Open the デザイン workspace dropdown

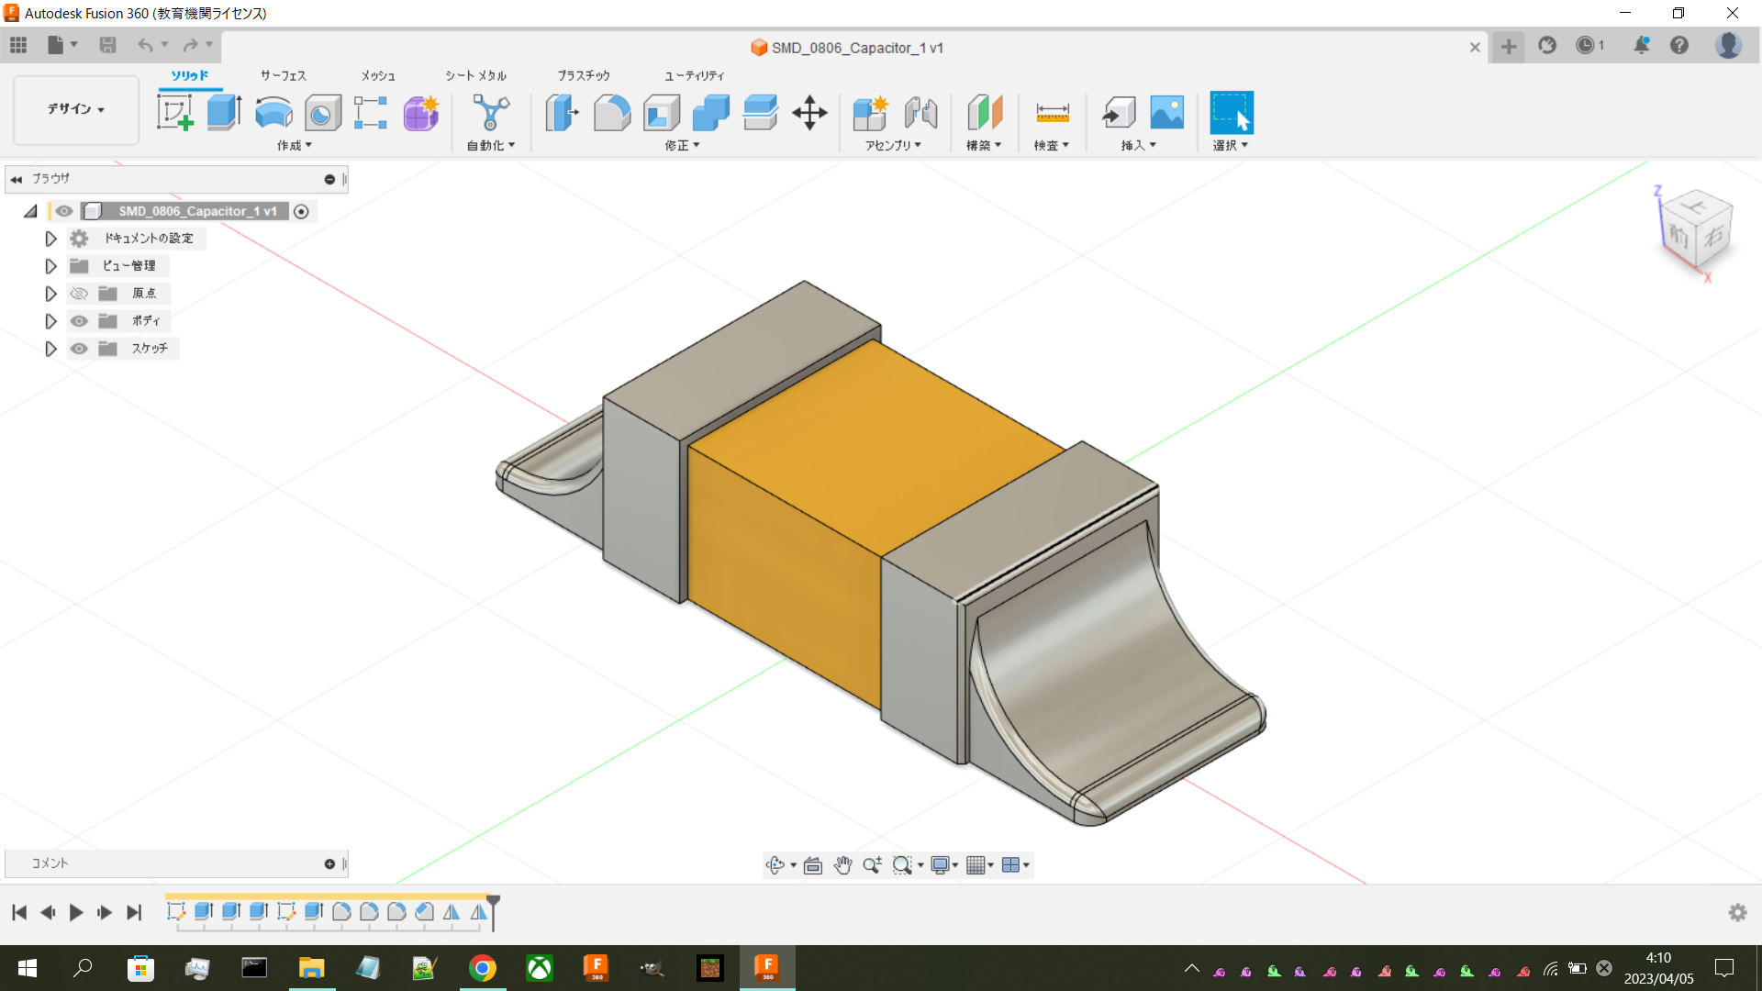(75, 109)
